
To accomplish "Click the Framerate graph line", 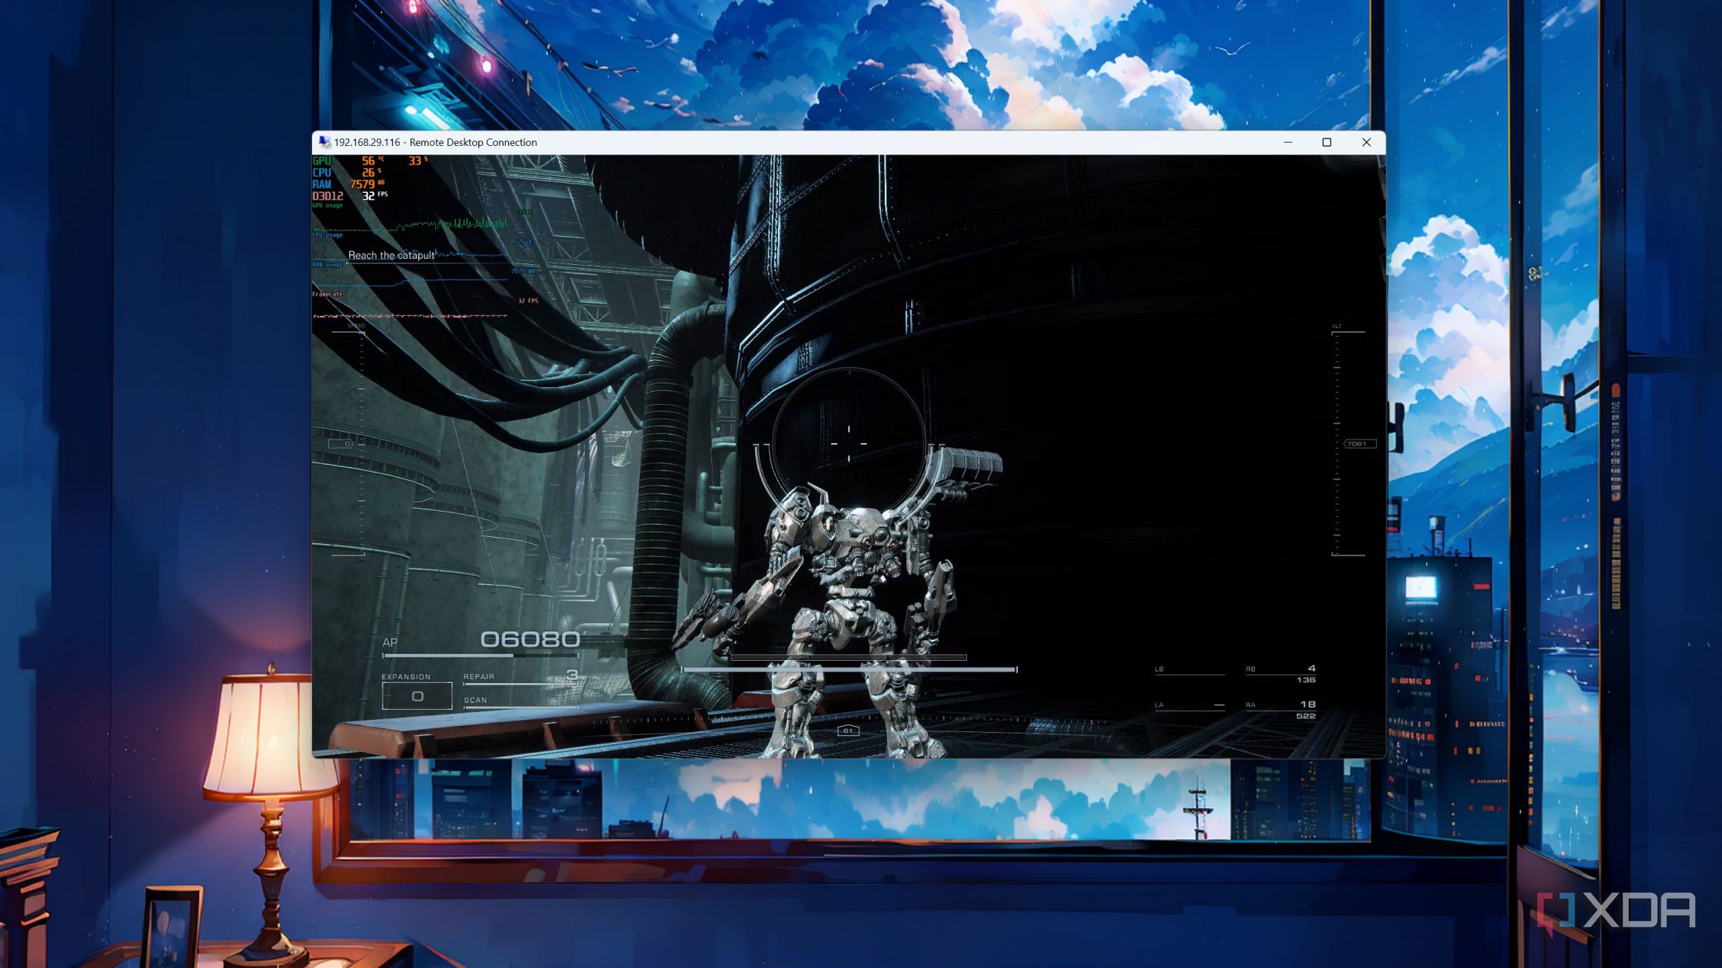I will [x=410, y=316].
